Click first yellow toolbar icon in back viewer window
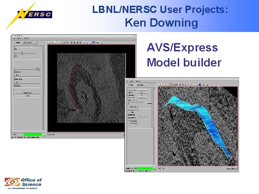Image resolution: width=259 pixels, height=194 pixels. pos(49,42)
